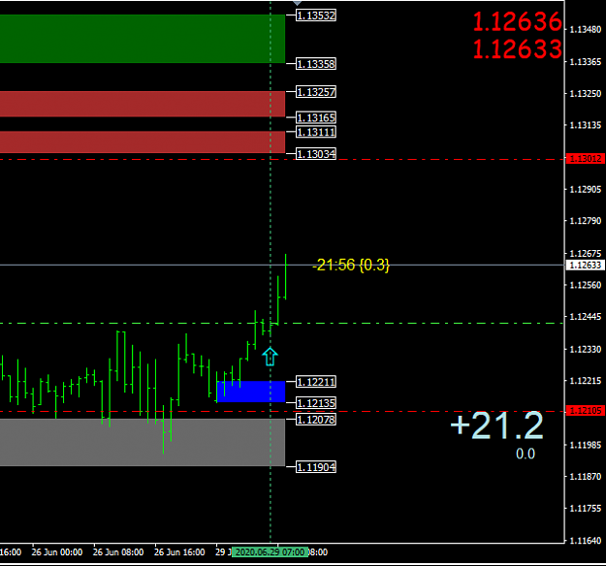Select the 1.13111 zone price label
Image resolution: width=606 pixels, height=566 pixels.
[316, 132]
